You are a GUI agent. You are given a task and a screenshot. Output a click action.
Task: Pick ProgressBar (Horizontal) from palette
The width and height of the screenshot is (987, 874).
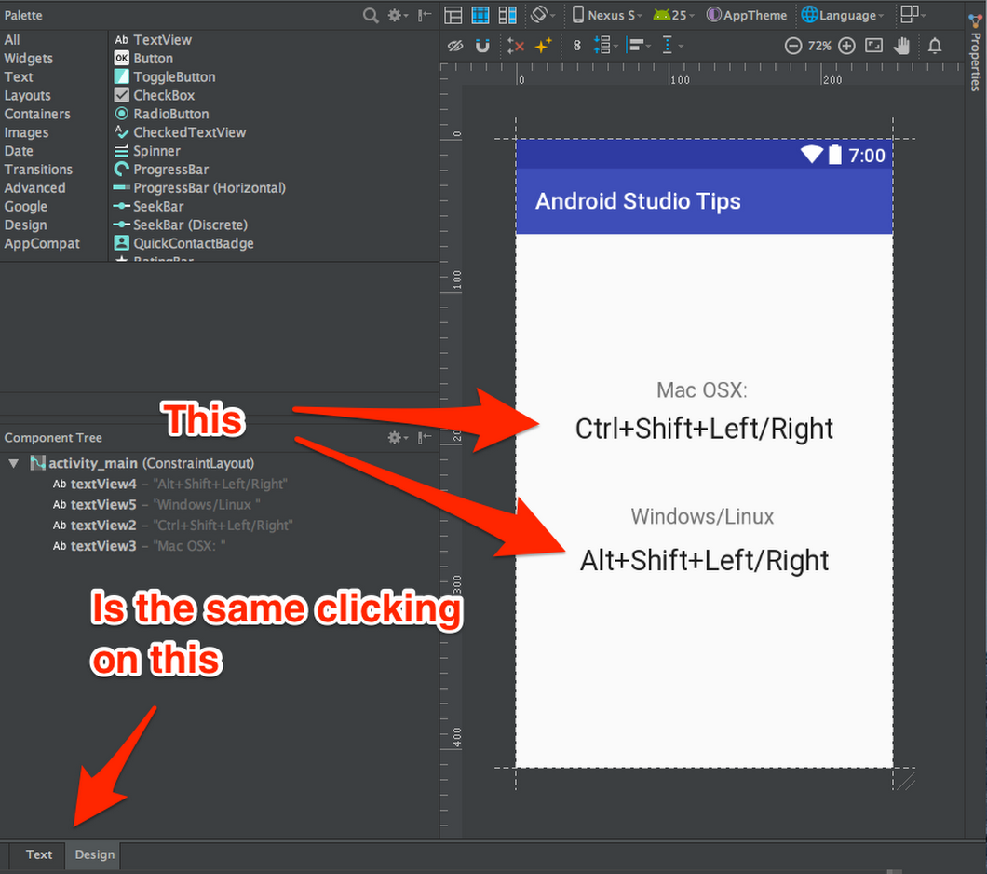point(199,187)
